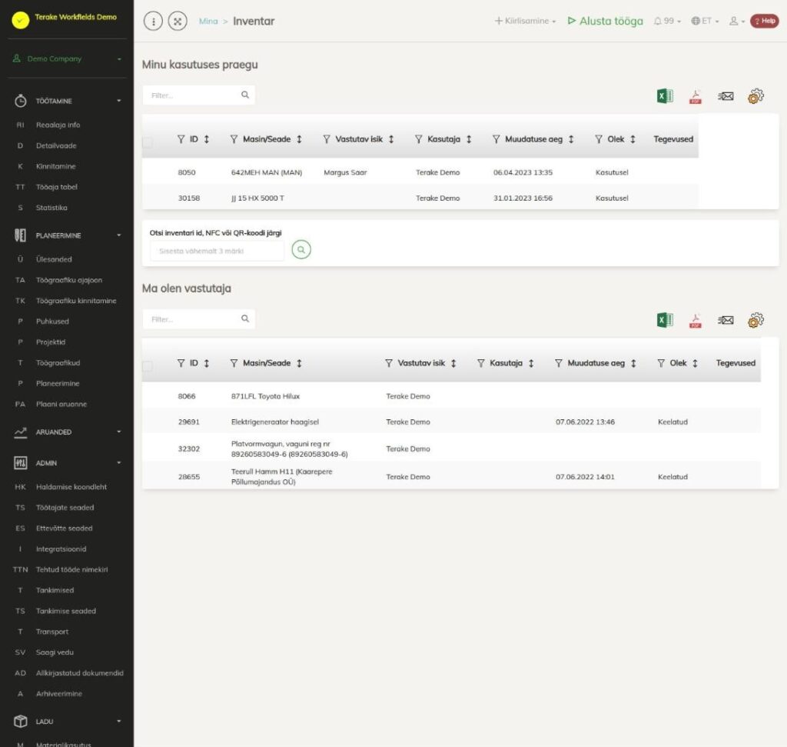This screenshot has height=747, width=787.
Task: Click the inventory ID/NFC/QR search field
Action: [217, 251]
